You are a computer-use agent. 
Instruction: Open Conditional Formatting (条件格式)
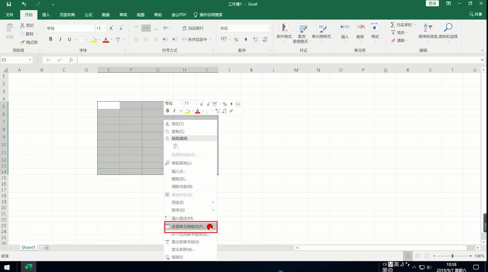click(x=284, y=32)
